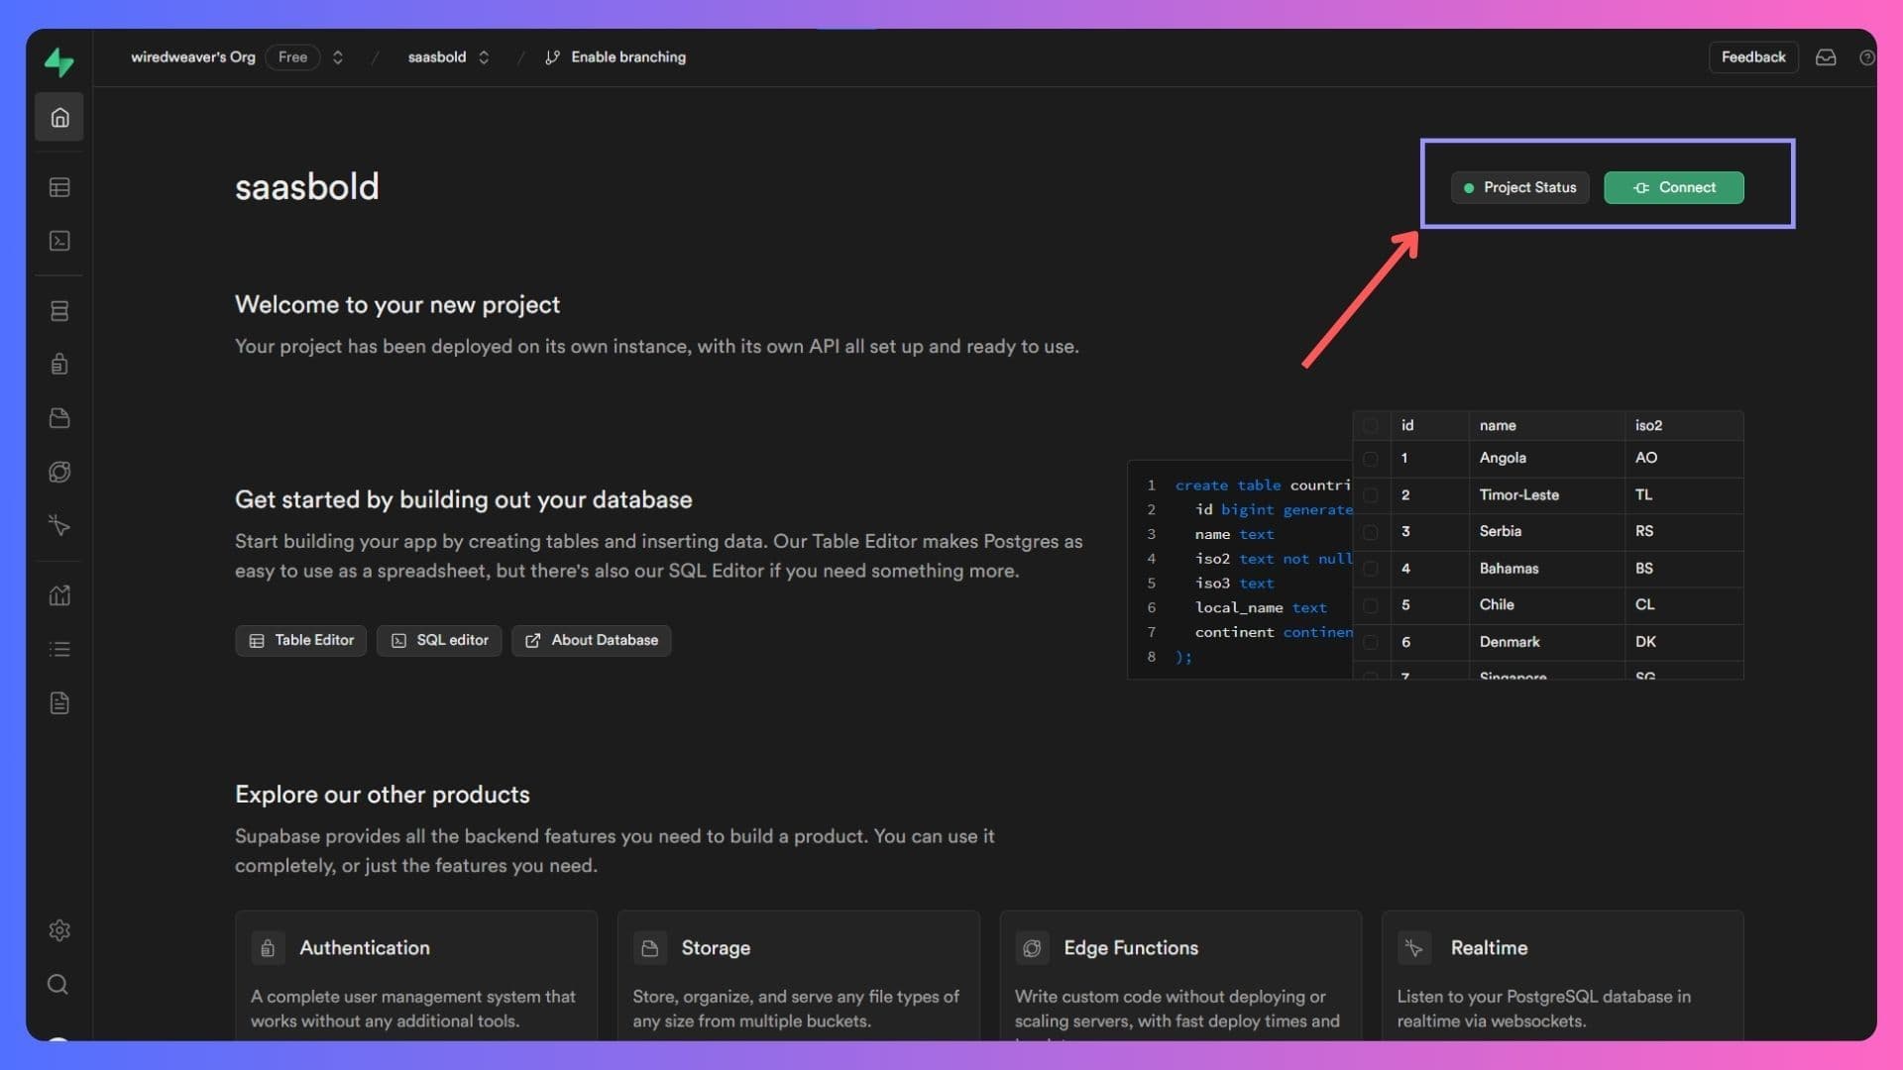This screenshot has height=1070, width=1903.
Task: Toggle the Home dashboard icon active state
Action: [58, 116]
